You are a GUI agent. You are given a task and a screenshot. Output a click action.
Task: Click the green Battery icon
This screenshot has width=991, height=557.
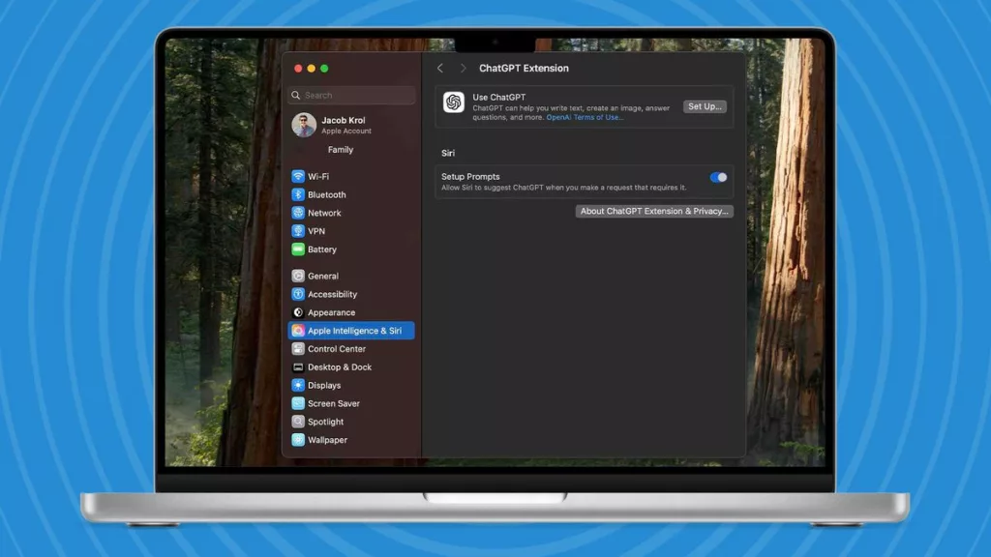coord(298,249)
